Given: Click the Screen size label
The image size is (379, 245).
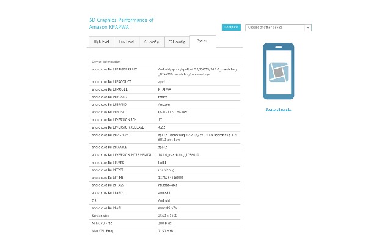Looking at the screenshot, I should click(100, 216).
